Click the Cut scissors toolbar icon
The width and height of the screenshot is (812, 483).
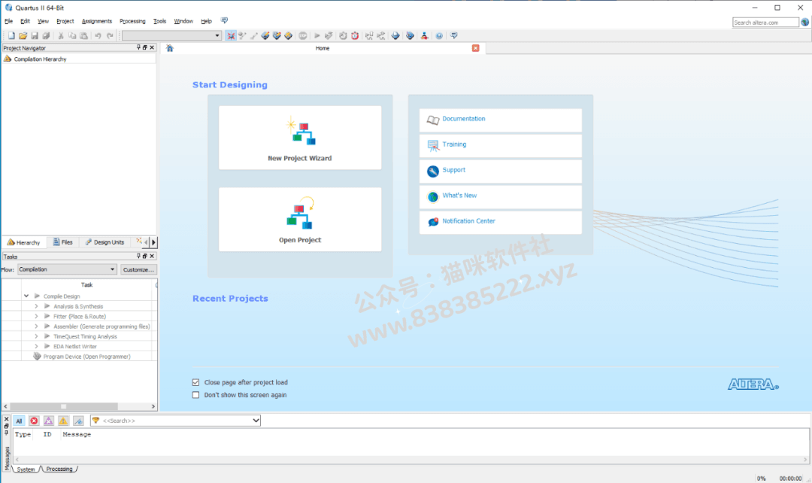[x=61, y=36]
